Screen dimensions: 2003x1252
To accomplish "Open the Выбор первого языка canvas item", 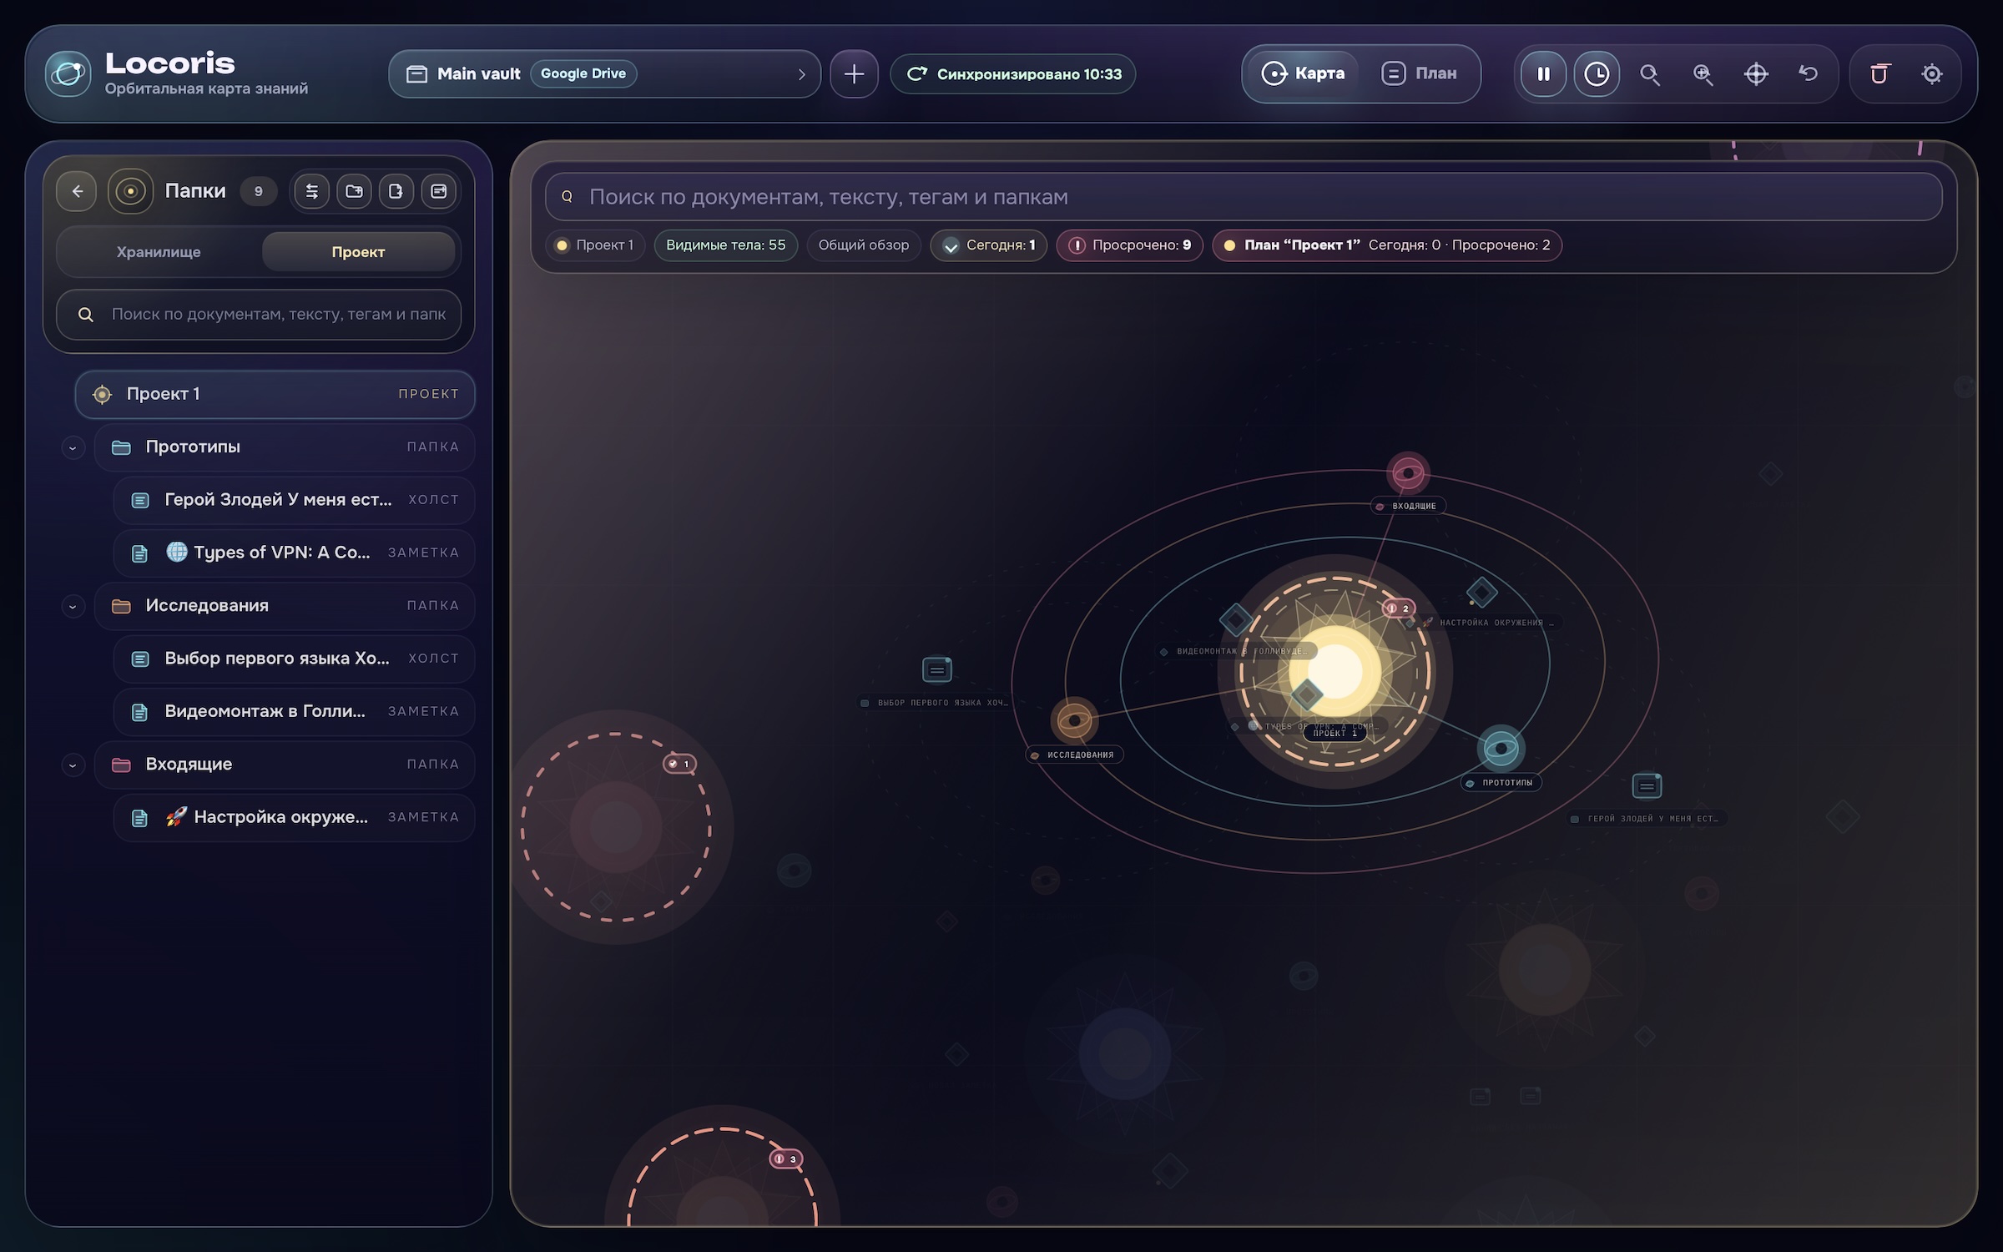I will point(295,659).
